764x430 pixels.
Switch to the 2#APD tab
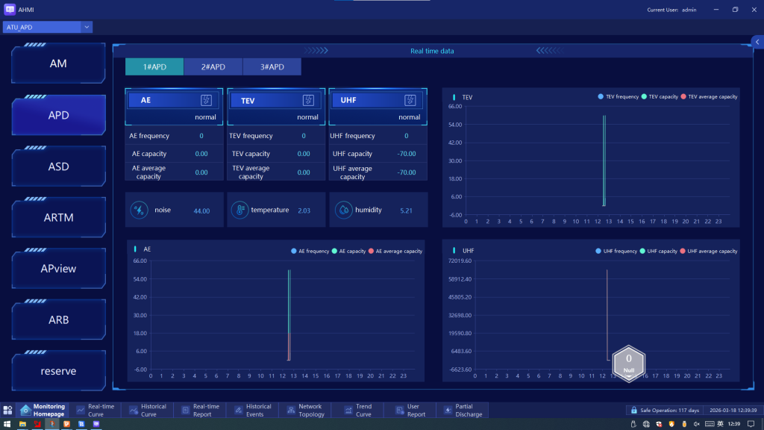tap(213, 67)
